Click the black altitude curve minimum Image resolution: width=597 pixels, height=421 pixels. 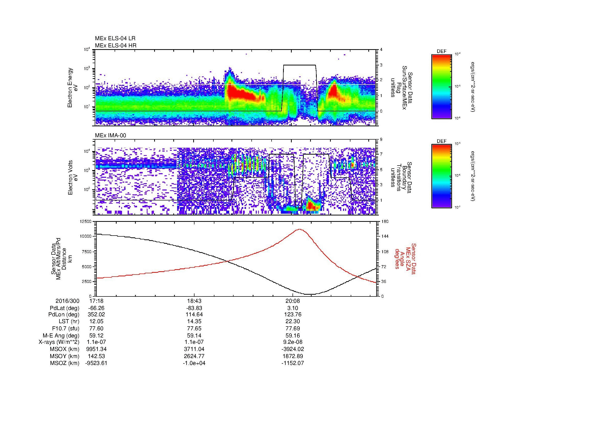[310, 294]
